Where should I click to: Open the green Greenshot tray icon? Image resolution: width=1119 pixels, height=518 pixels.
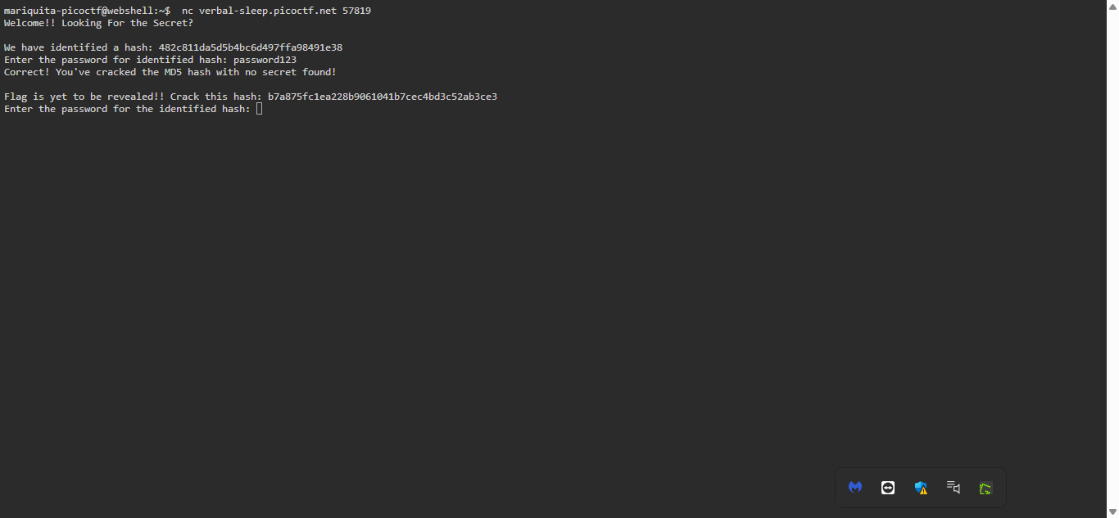(985, 489)
